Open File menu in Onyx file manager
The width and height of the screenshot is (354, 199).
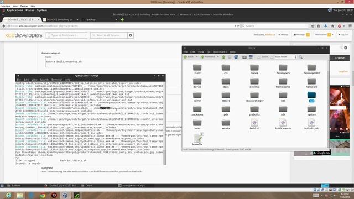click(x=185, y=52)
